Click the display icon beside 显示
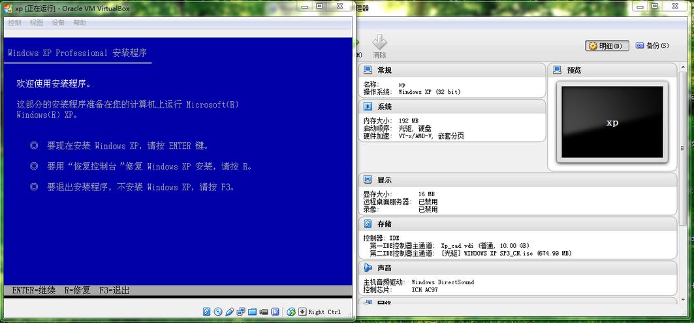This screenshot has height=326, width=694. 368,180
